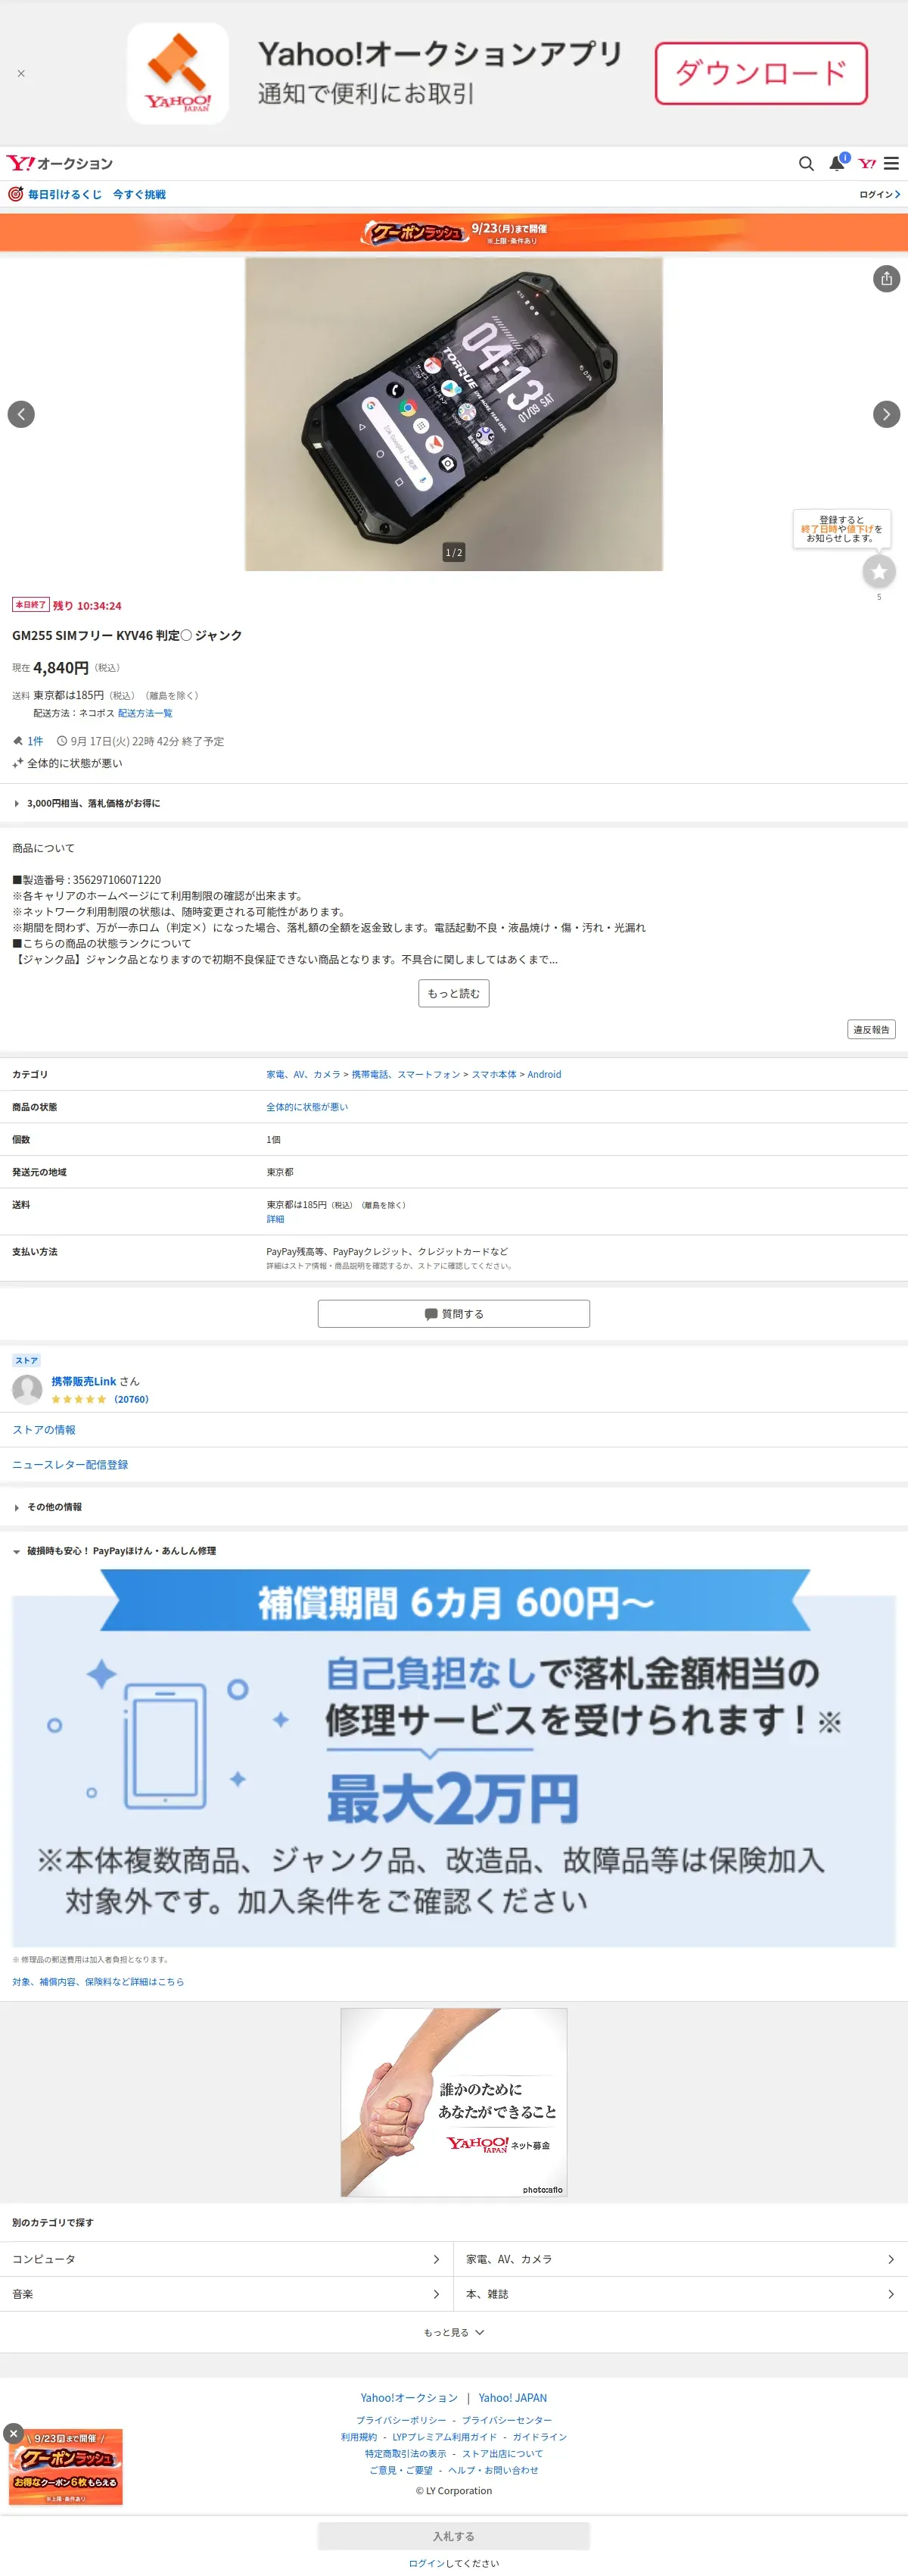
Task: Go to Yahoo Japan via small Y! icon
Action: 866,163
